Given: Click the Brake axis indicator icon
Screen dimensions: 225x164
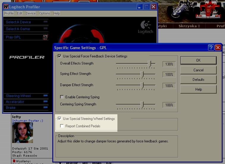Looking at the screenshot, I should [x=46, y=107].
